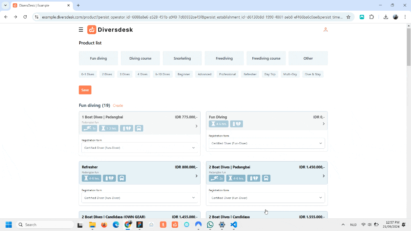This screenshot has width=411, height=231.
Task: Toggle the 0-1 Dives filter tag
Action: 88,74
